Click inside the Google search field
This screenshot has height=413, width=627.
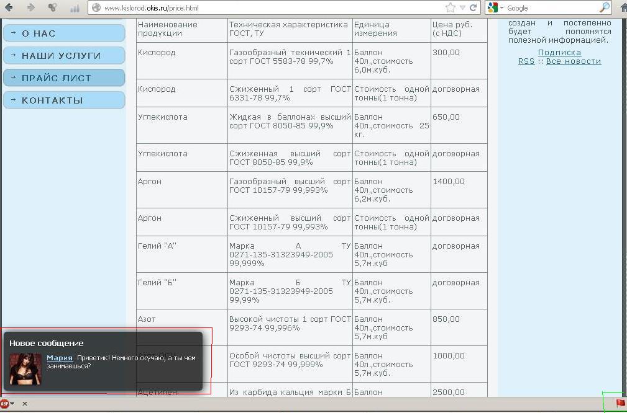550,8
